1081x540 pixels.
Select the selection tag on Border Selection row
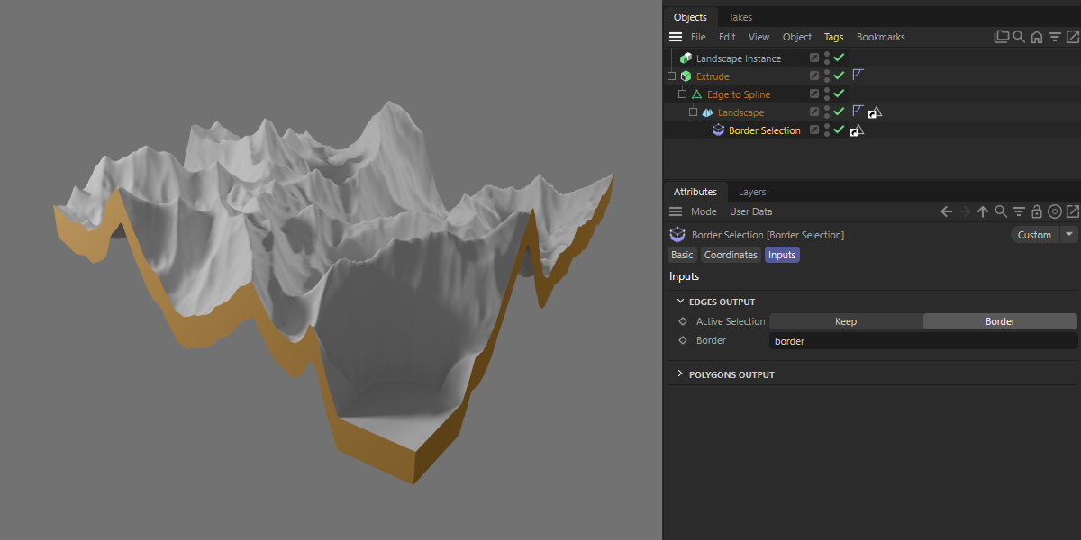point(857,130)
